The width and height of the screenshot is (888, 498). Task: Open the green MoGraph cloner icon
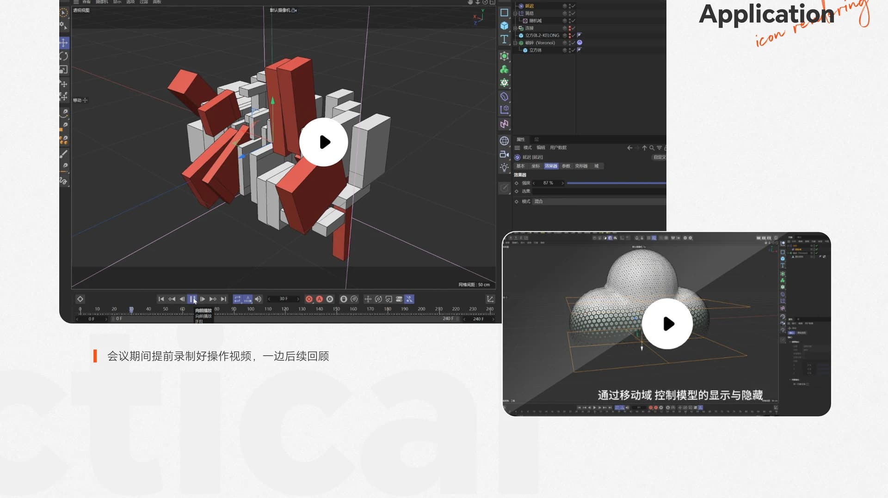[x=505, y=69]
